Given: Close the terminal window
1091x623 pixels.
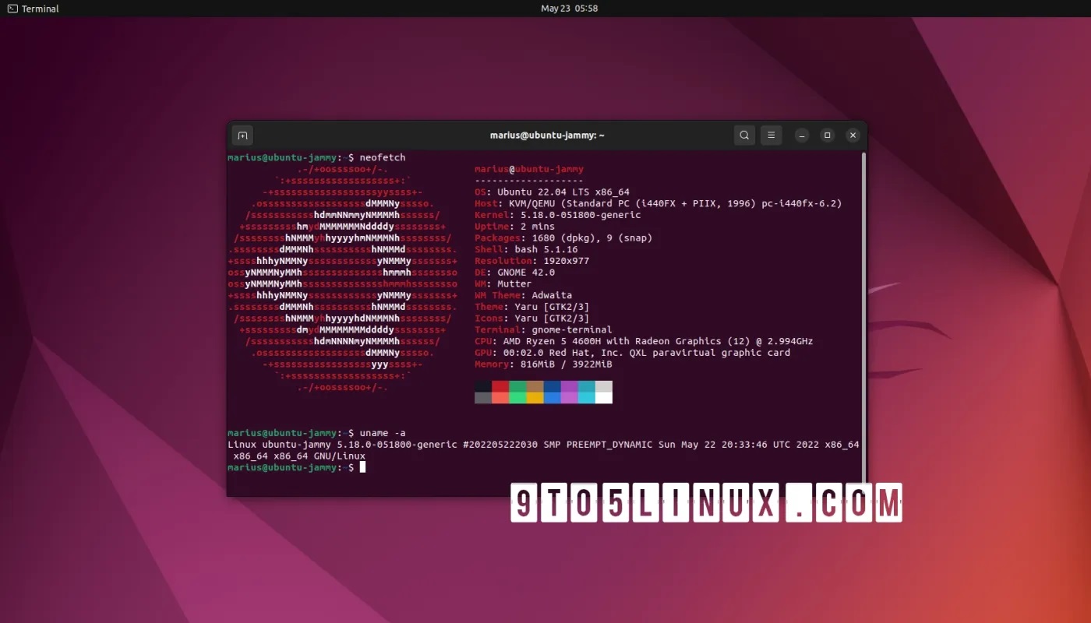Looking at the screenshot, I should pos(853,136).
